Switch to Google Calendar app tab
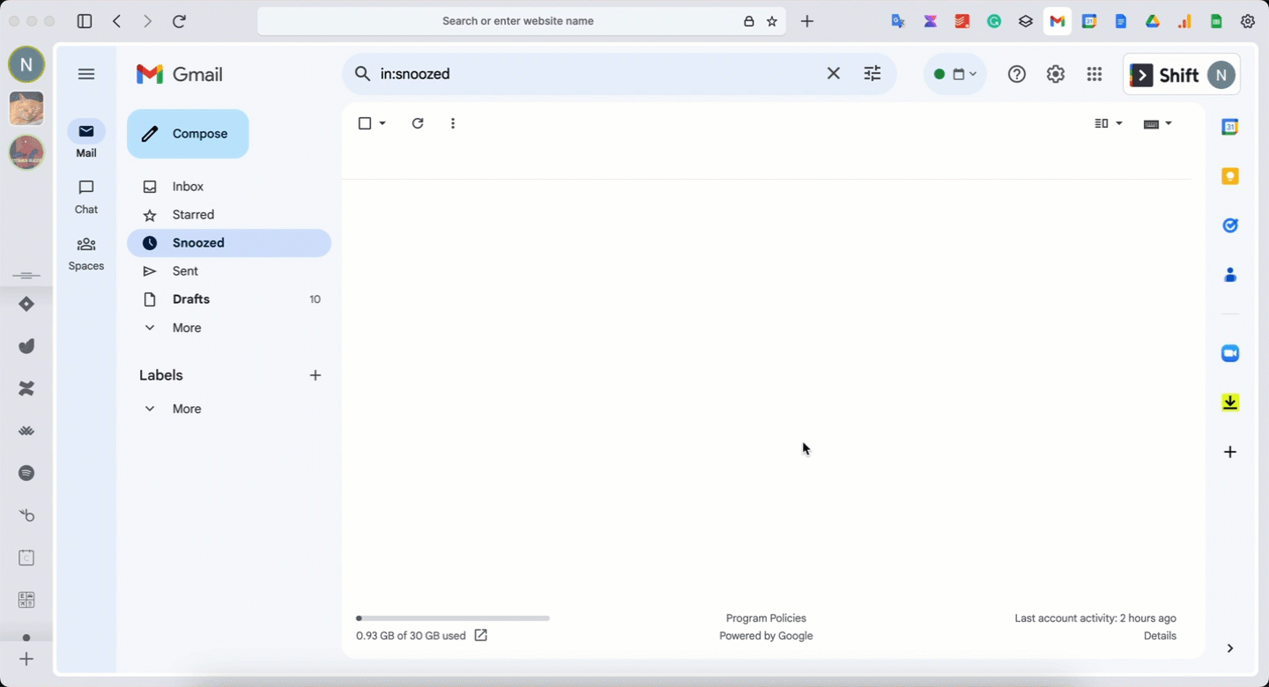The image size is (1269, 687). point(1089,21)
